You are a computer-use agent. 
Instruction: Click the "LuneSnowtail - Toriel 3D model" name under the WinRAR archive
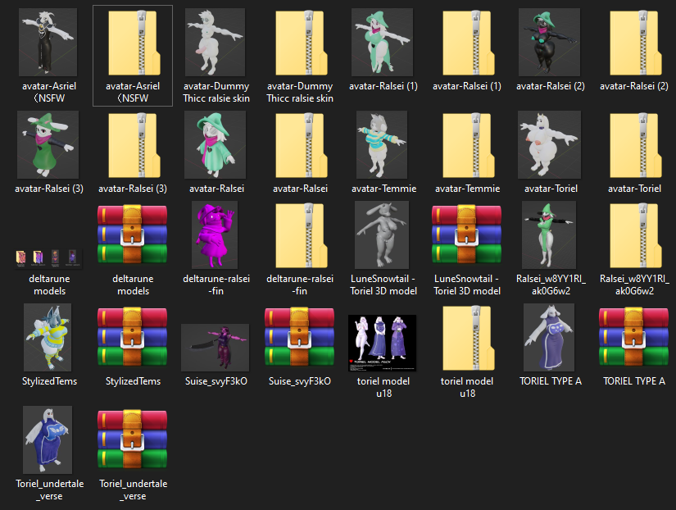pyautogui.click(x=467, y=285)
